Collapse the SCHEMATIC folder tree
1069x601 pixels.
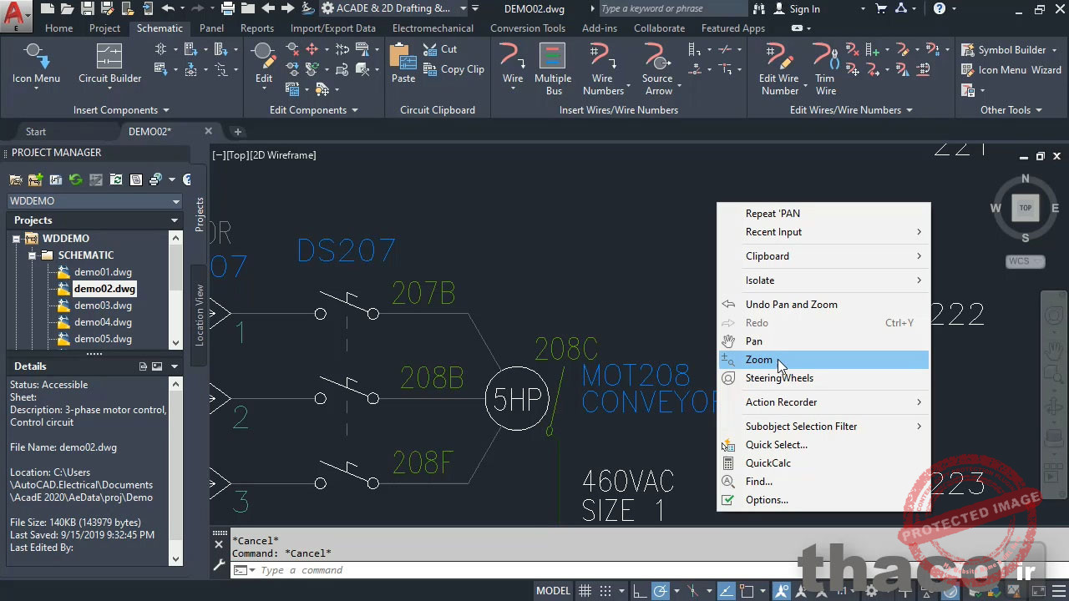(x=34, y=255)
